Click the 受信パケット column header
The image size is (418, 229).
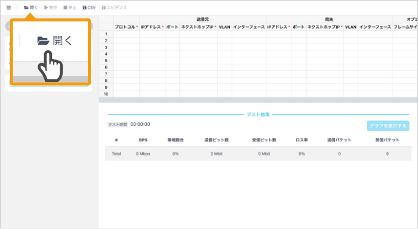click(x=387, y=140)
